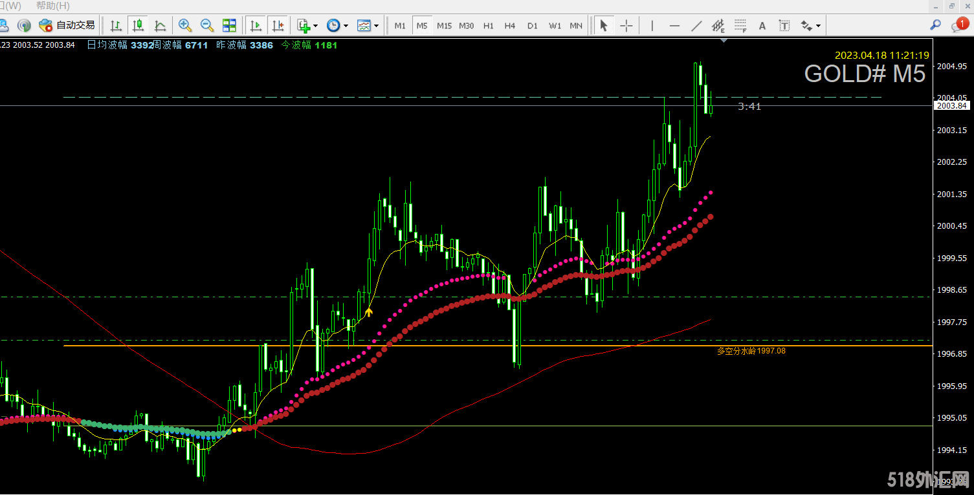The height and width of the screenshot is (495, 974).
Task: Switch chart to line chart mode
Action: coord(160,26)
